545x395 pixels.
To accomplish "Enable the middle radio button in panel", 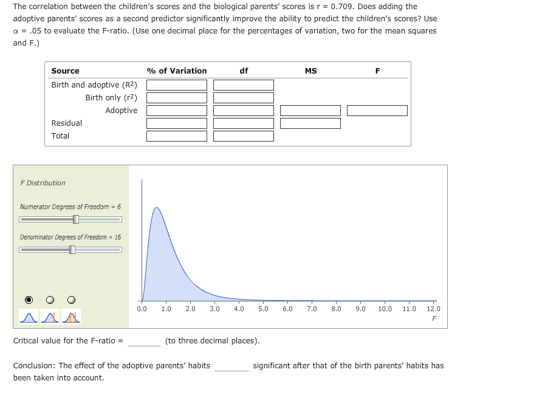I will [x=49, y=299].
